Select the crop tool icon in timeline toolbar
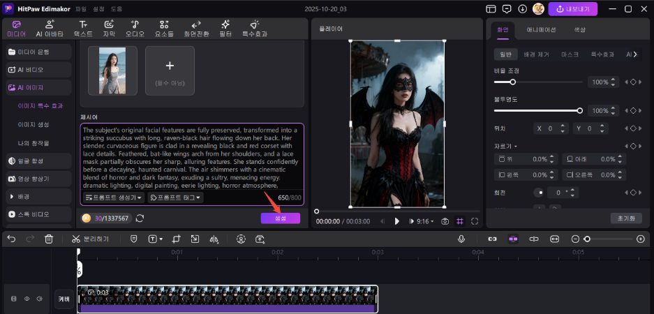This screenshot has width=654, height=314. pyautogui.click(x=176, y=239)
